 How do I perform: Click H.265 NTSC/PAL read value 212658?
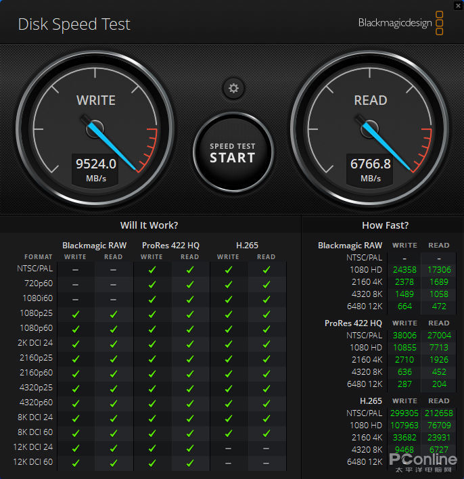(439, 413)
